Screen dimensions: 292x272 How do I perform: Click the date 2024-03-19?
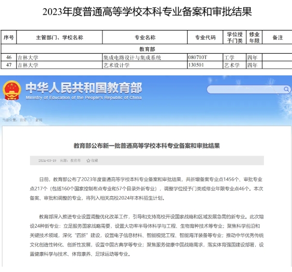pos(47,160)
